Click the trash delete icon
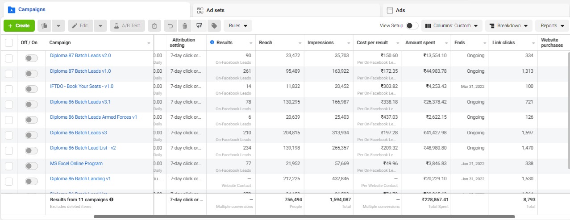The height and width of the screenshot is (220, 570). [185, 25]
